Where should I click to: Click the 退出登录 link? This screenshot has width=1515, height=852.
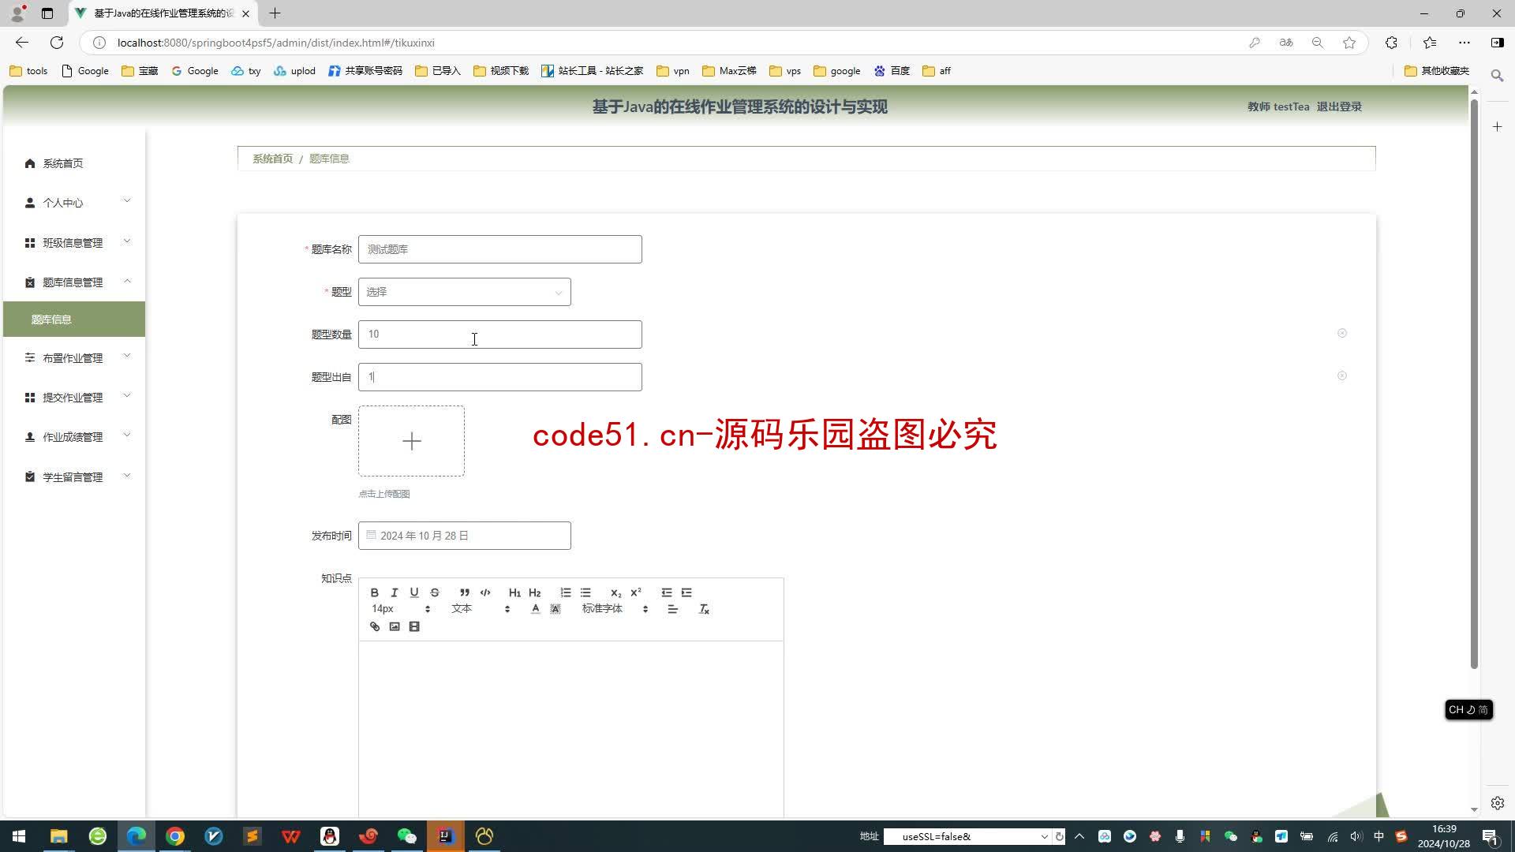coord(1339,106)
